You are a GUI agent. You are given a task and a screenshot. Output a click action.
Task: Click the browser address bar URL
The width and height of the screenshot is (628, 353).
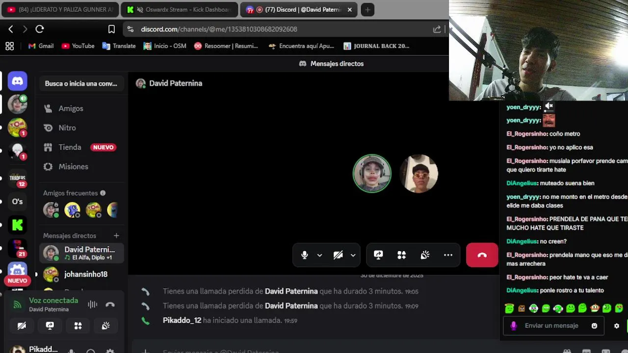219,29
